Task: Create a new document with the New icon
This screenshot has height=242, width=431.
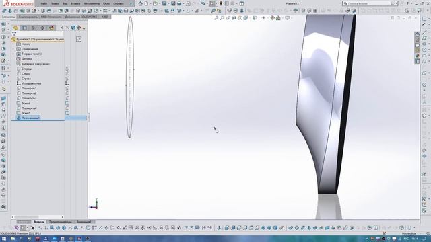Action: point(147,3)
